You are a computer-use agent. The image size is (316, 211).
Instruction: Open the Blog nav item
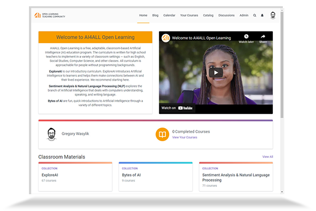(155, 15)
